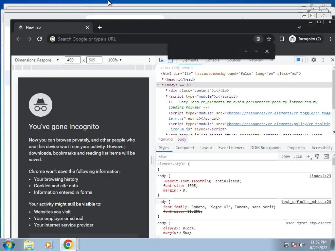335x251 pixels.
Task: Close the find bar
Action: pyautogui.click(x=267, y=51)
